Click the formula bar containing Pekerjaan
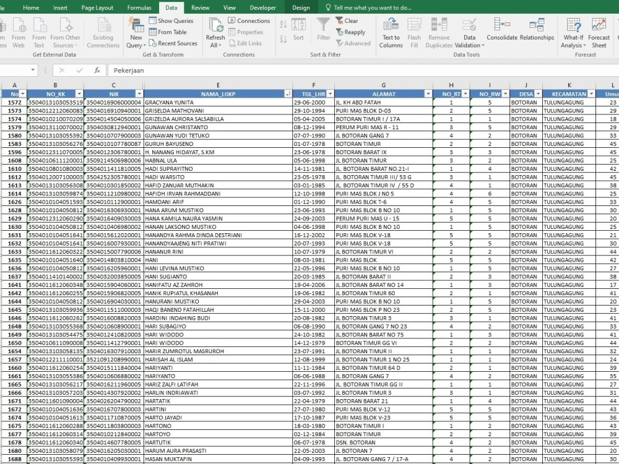 click(363, 71)
